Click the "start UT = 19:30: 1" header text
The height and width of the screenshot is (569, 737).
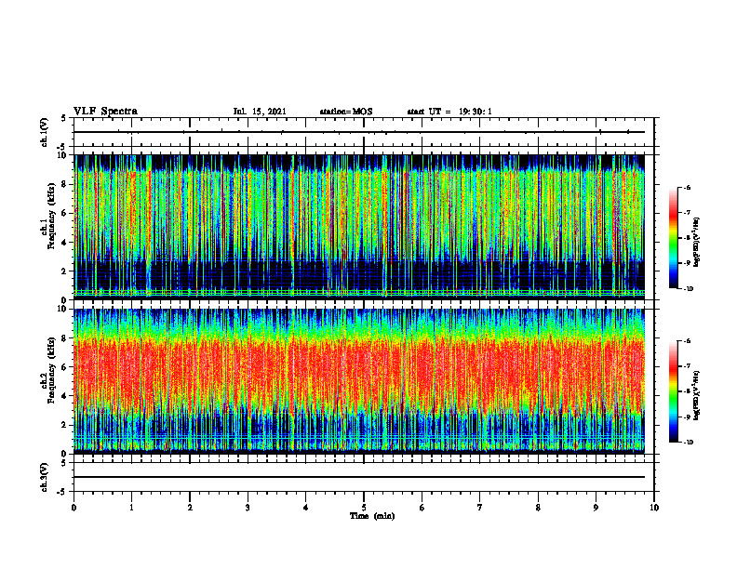449,112
